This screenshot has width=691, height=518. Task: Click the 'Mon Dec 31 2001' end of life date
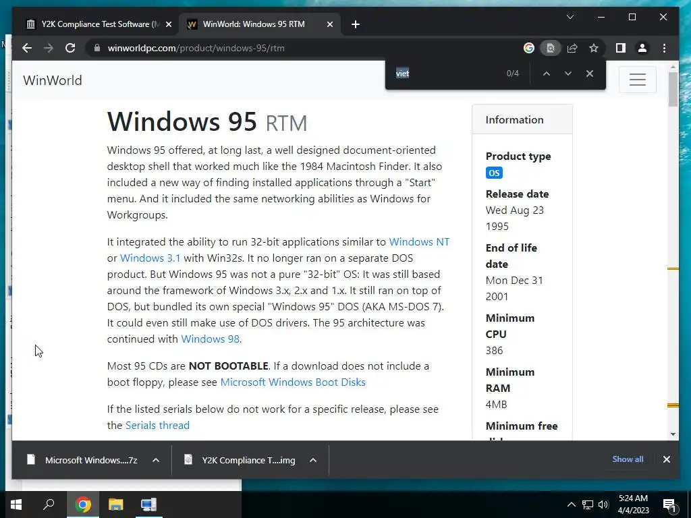click(514, 289)
